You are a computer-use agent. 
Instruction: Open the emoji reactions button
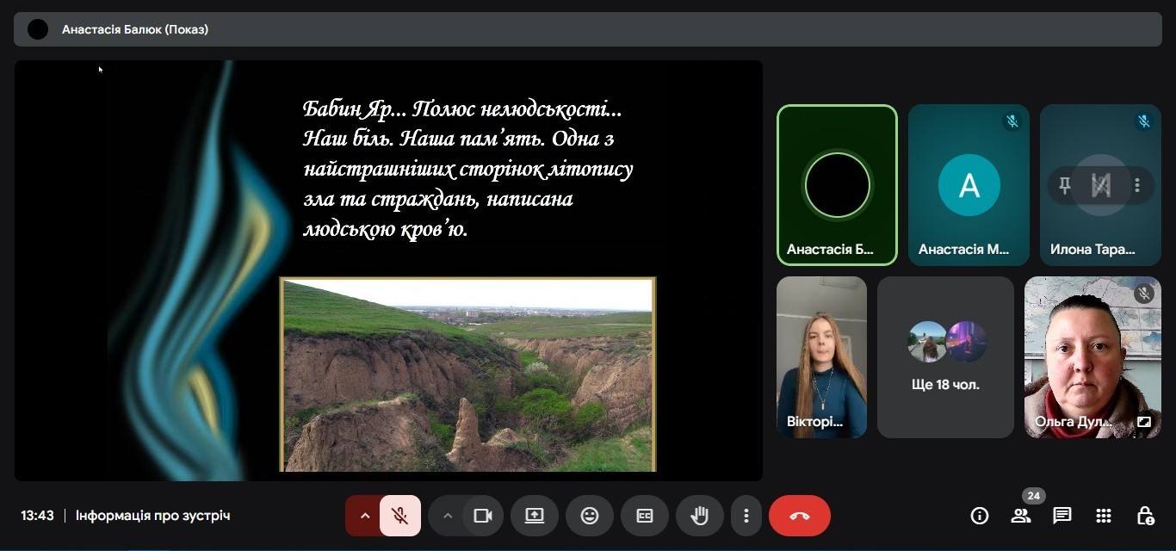tap(590, 516)
